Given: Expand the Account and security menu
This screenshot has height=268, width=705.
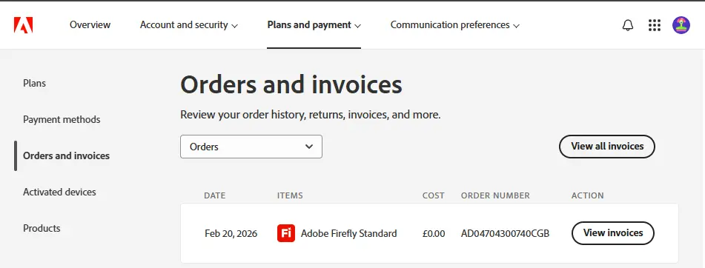Looking at the screenshot, I should pos(189,25).
